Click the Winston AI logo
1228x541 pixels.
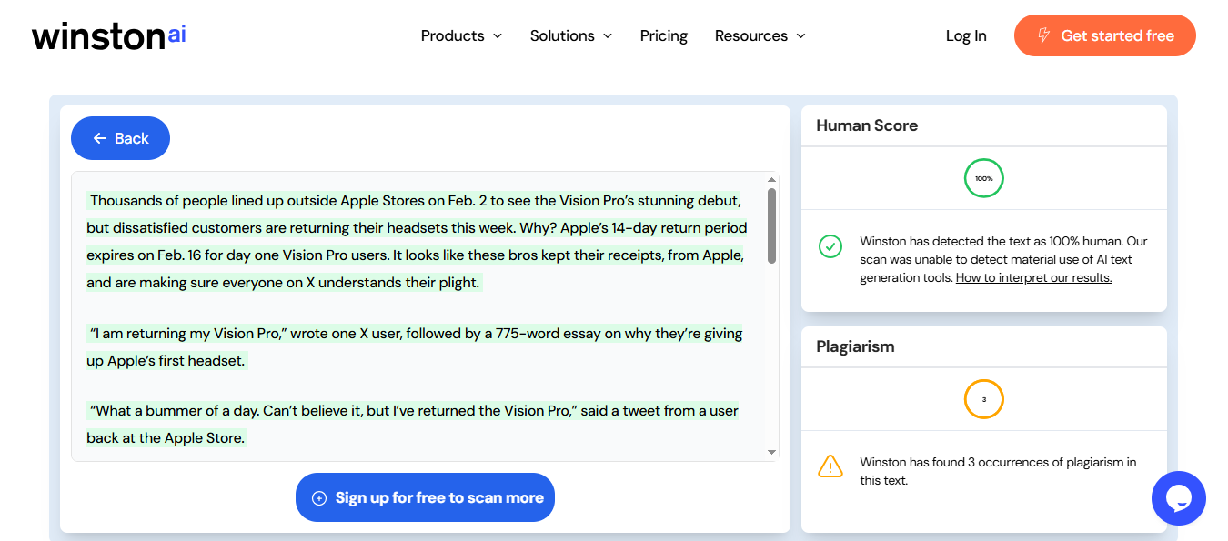(108, 35)
